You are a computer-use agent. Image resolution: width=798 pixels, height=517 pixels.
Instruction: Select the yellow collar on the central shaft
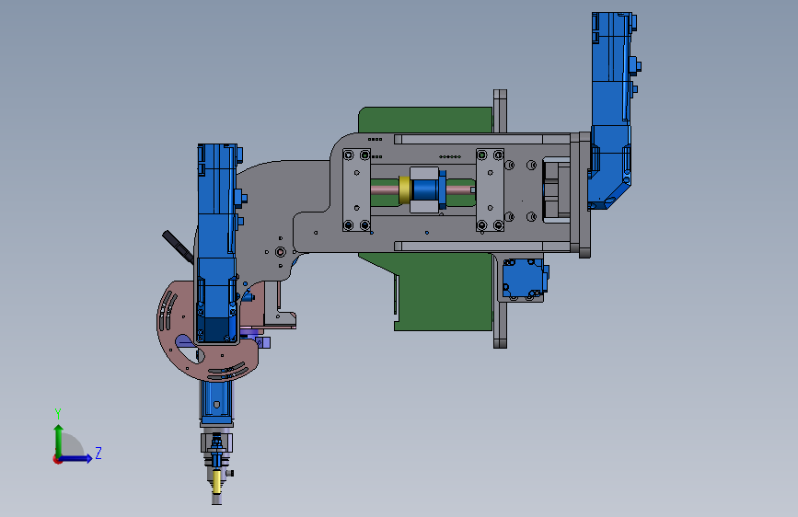[x=405, y=190]
